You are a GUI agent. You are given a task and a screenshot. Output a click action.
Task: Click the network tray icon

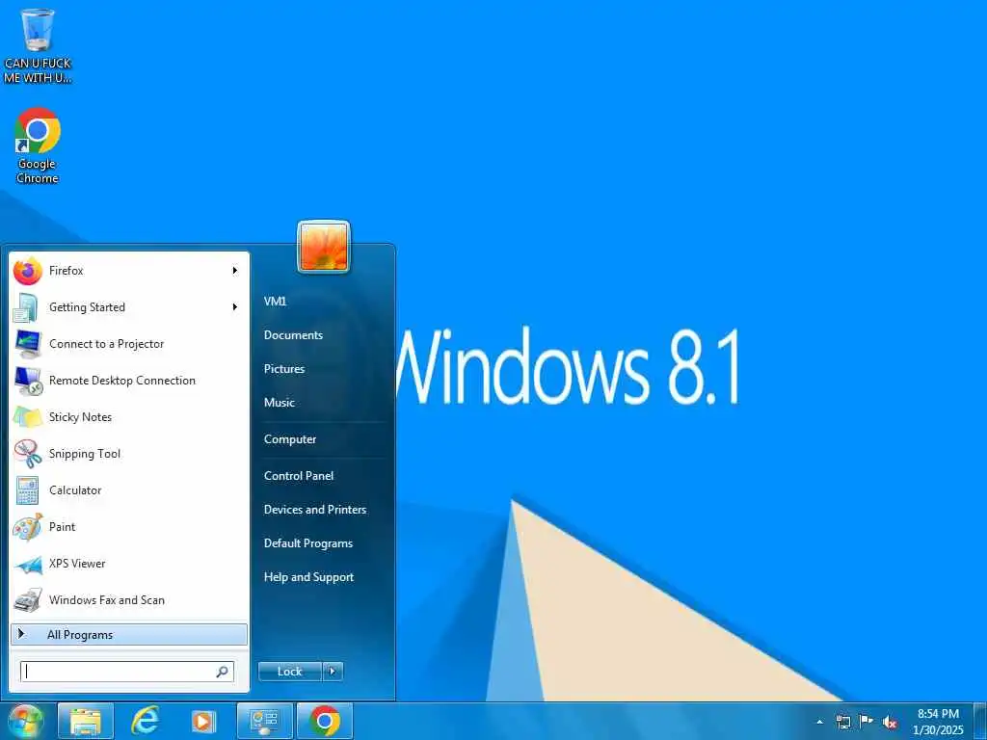pos(843,722)
